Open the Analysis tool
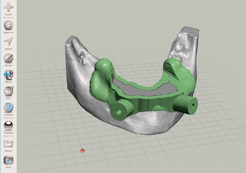This screenshot has width=246, height=173. click(8, 108)
